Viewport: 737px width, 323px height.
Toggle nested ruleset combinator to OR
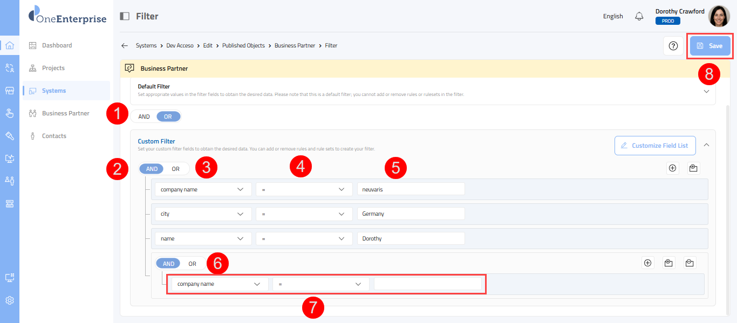[x=192, y=264]
